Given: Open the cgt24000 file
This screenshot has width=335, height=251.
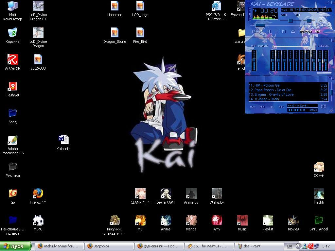Looking at the screenshot, I should (x=38, y=62).
